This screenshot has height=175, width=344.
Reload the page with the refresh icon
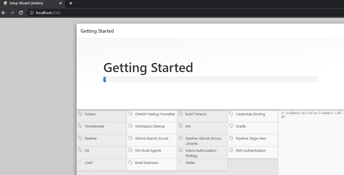[x=21, y=13]
